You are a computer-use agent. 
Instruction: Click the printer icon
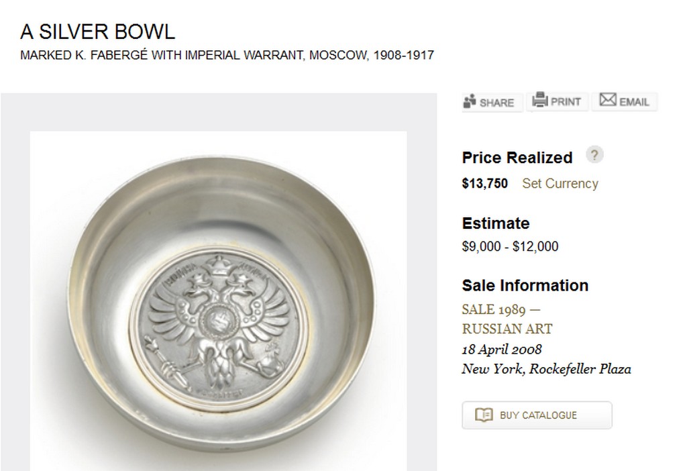pos(540,100)
